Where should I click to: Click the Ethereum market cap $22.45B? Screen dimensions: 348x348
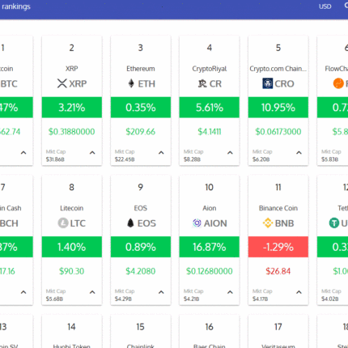(x=125, y=159)
